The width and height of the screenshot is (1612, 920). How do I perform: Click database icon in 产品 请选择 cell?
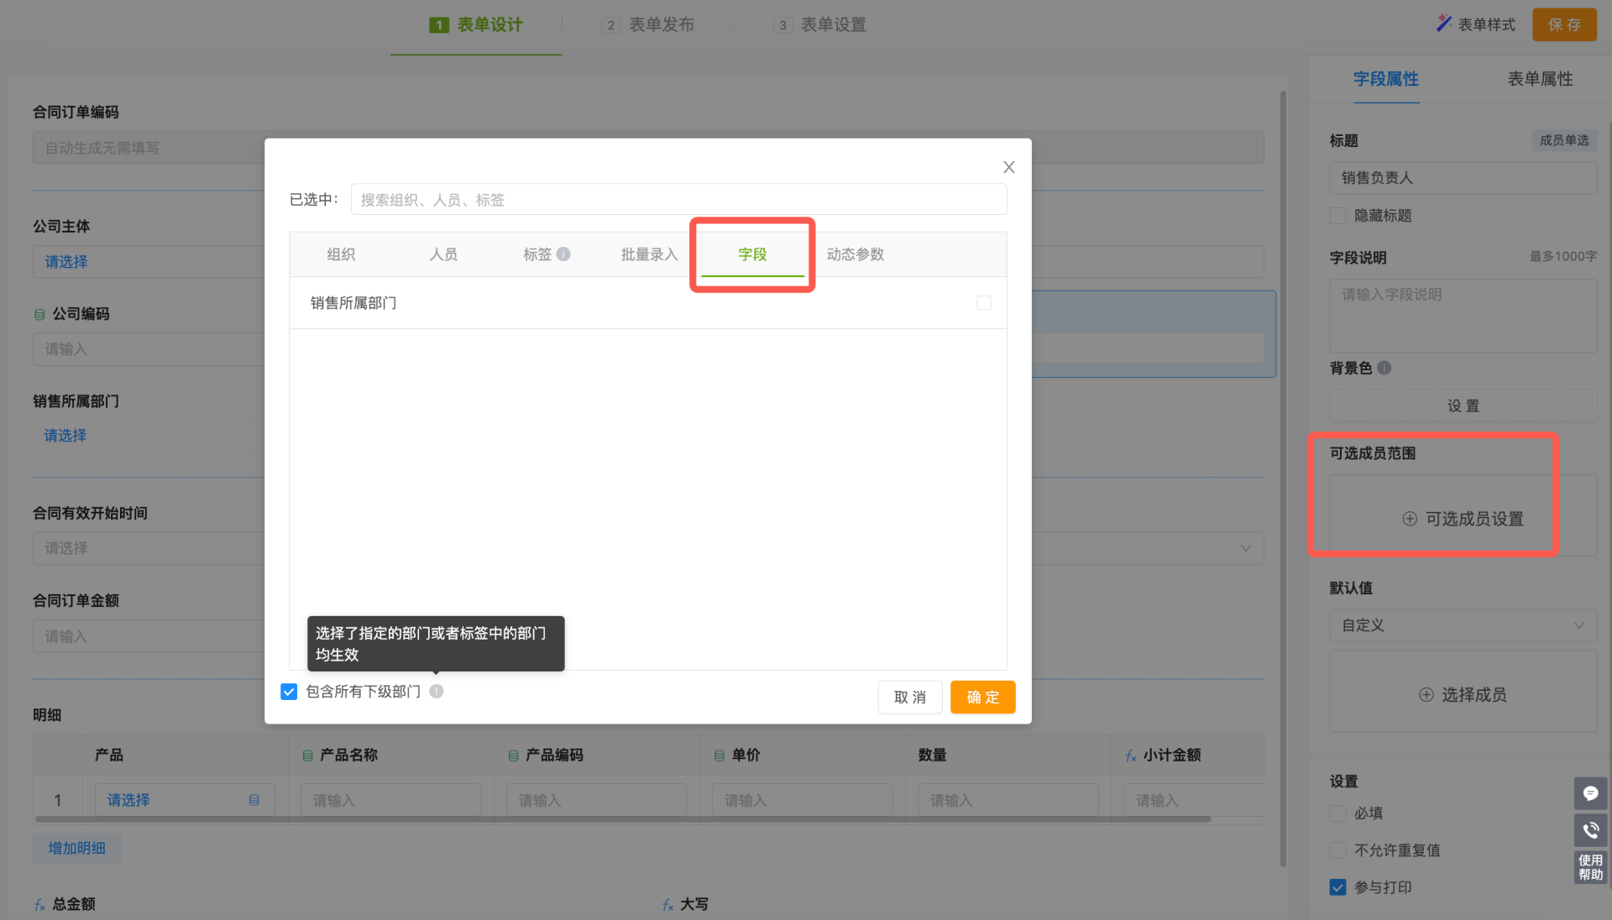(x=254, y=800)
